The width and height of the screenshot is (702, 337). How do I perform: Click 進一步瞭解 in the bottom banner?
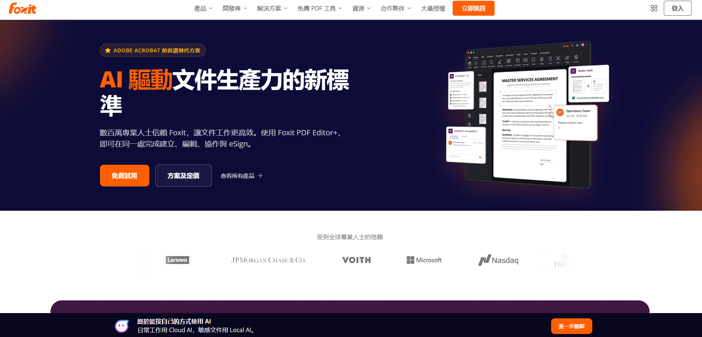pos(572,326)
